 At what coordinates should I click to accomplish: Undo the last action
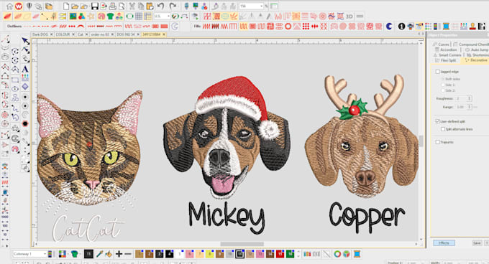161,6
